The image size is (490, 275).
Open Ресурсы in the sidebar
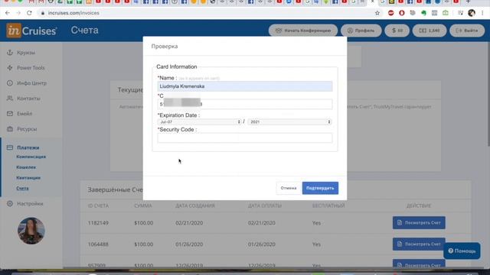[x=27, y=129]
